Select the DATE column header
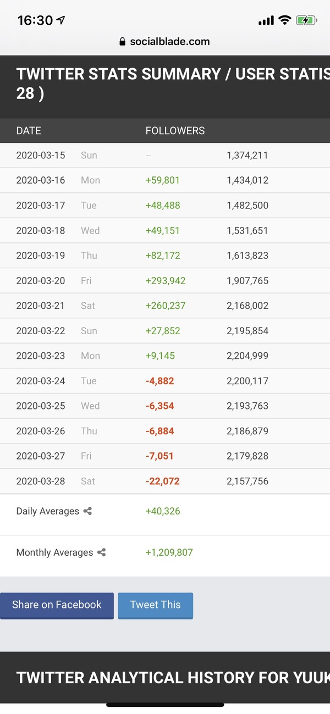The width and height of the screenshot is (330, 714). point(29,131)
